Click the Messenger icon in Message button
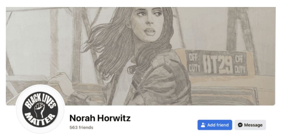This screenshot has height=136, width=281. point(240,125)
